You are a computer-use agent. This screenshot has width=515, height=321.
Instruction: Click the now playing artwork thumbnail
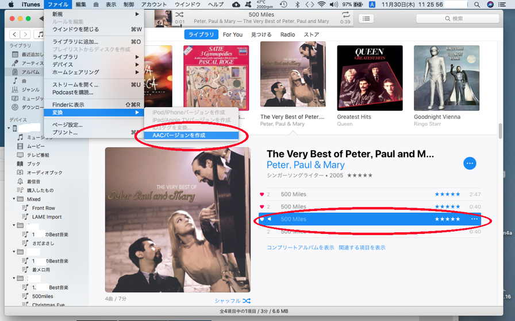point(163,18)
